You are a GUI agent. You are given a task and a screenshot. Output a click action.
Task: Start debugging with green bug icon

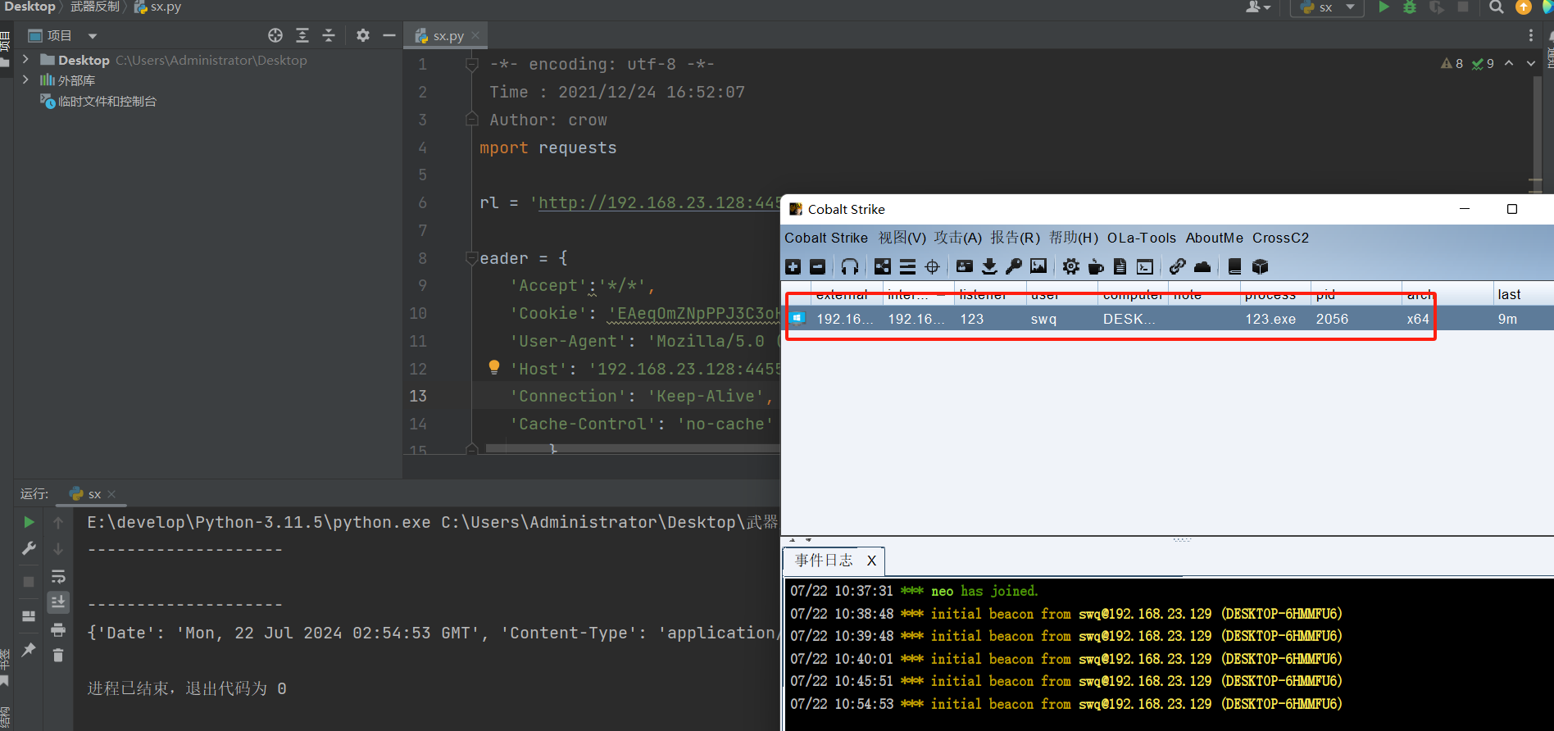click(x=1410, y=7)
